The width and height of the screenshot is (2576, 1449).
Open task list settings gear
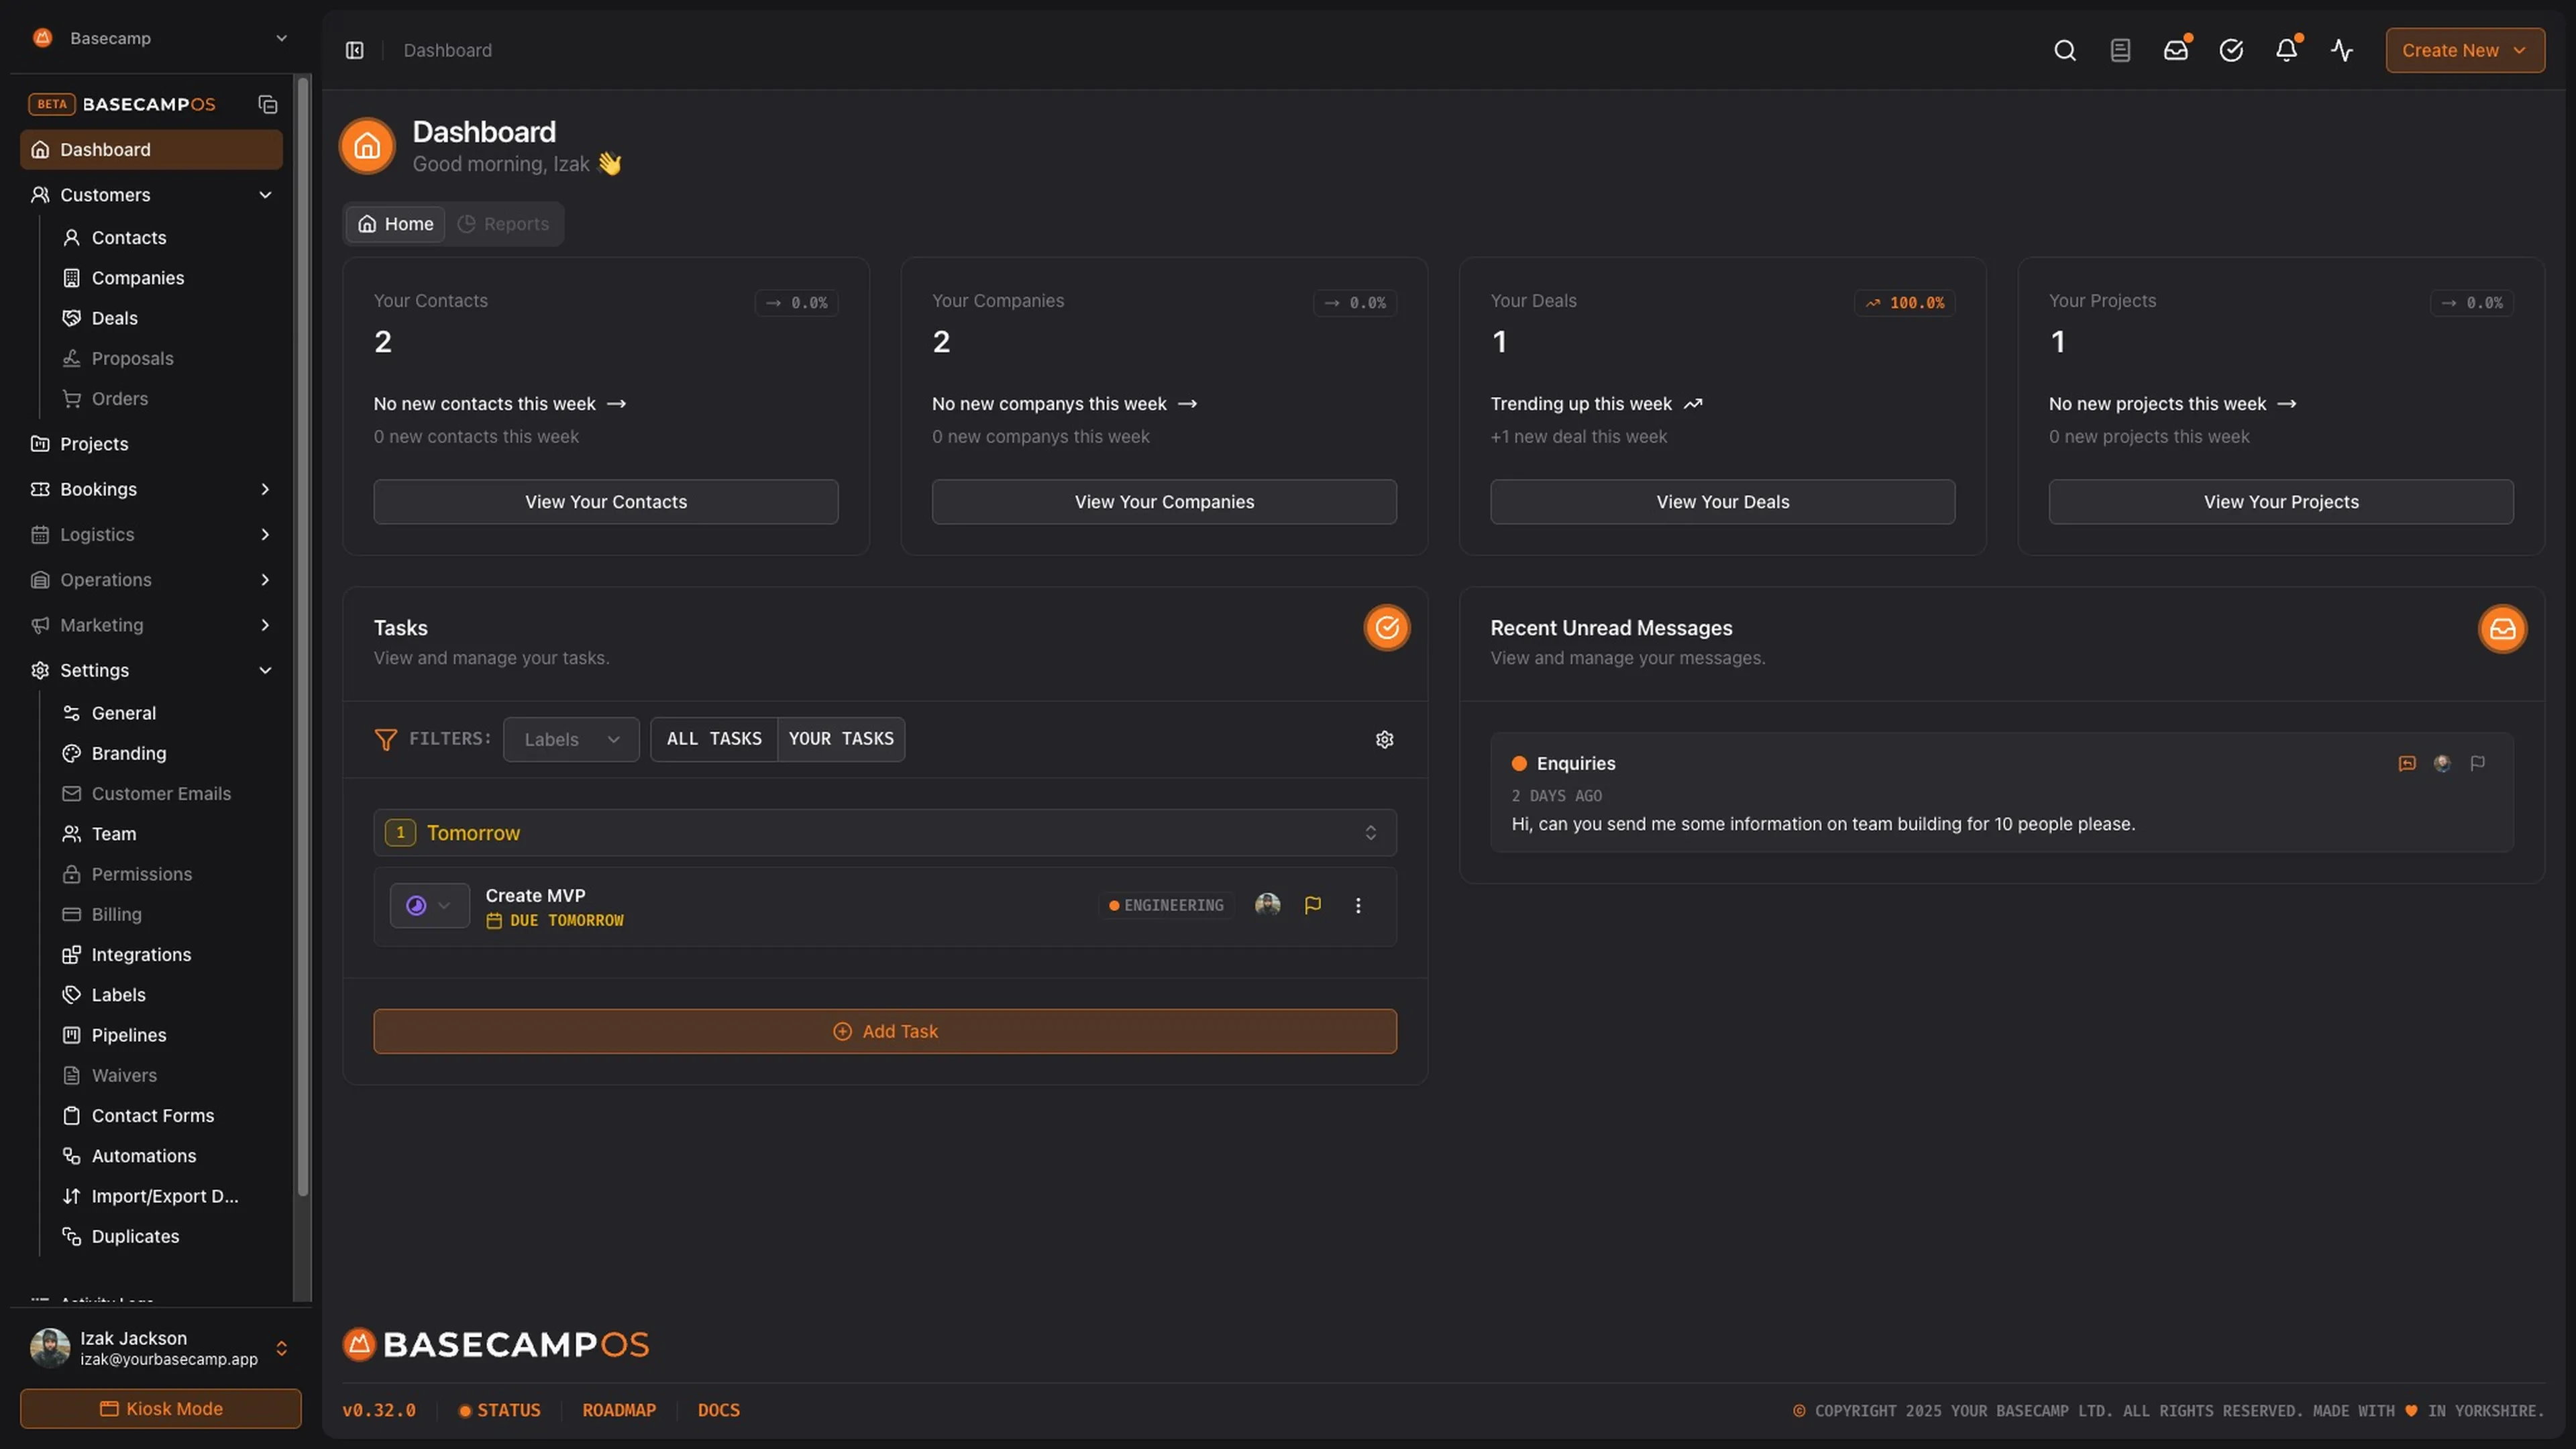coord(1384,739)
